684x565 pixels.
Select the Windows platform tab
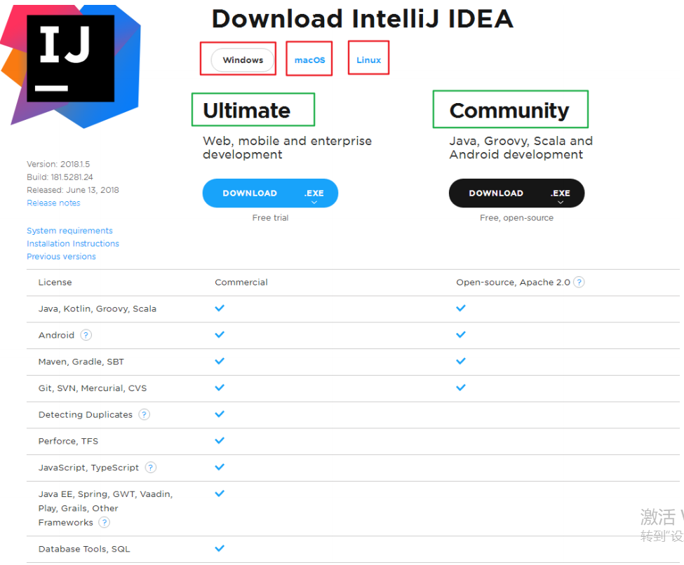(243, 60)
